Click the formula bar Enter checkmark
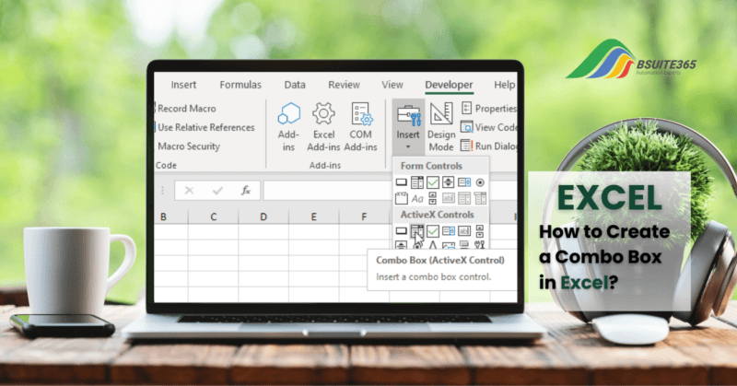The image size is (737, 386). coord(217,191)
